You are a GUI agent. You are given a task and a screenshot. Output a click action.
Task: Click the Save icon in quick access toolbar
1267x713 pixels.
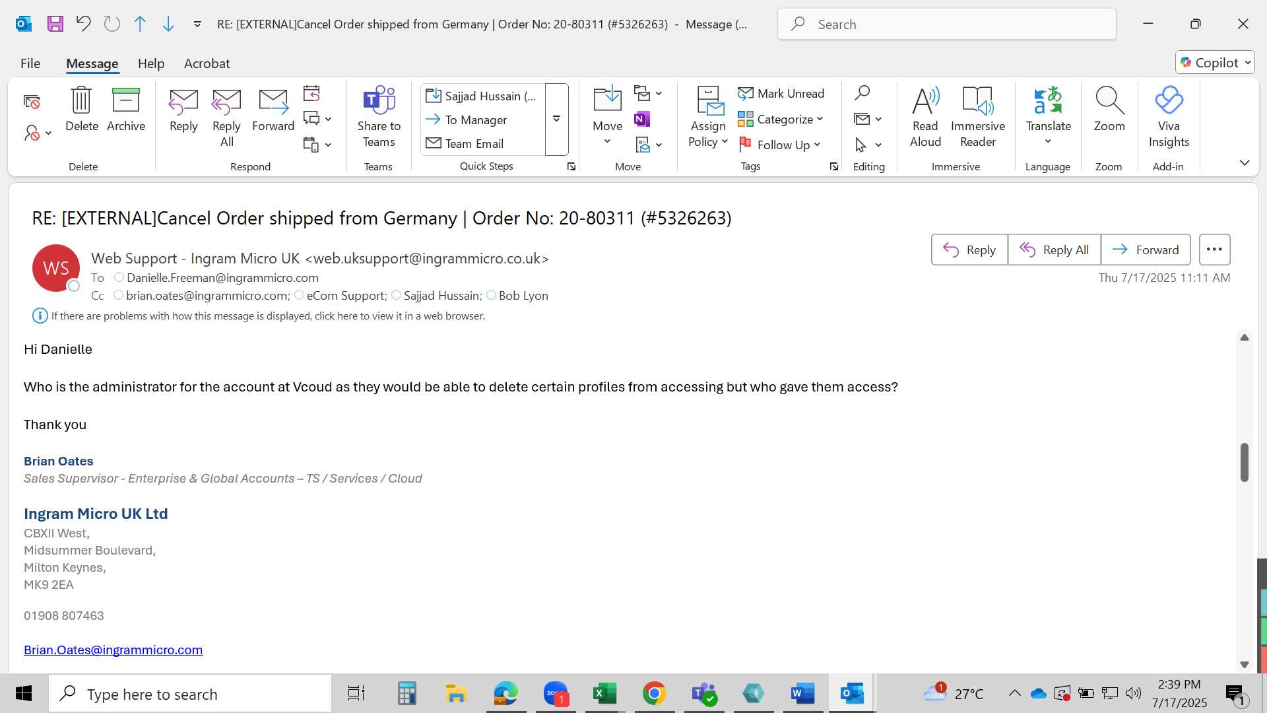pyautogui.click(x=55, y=24)
